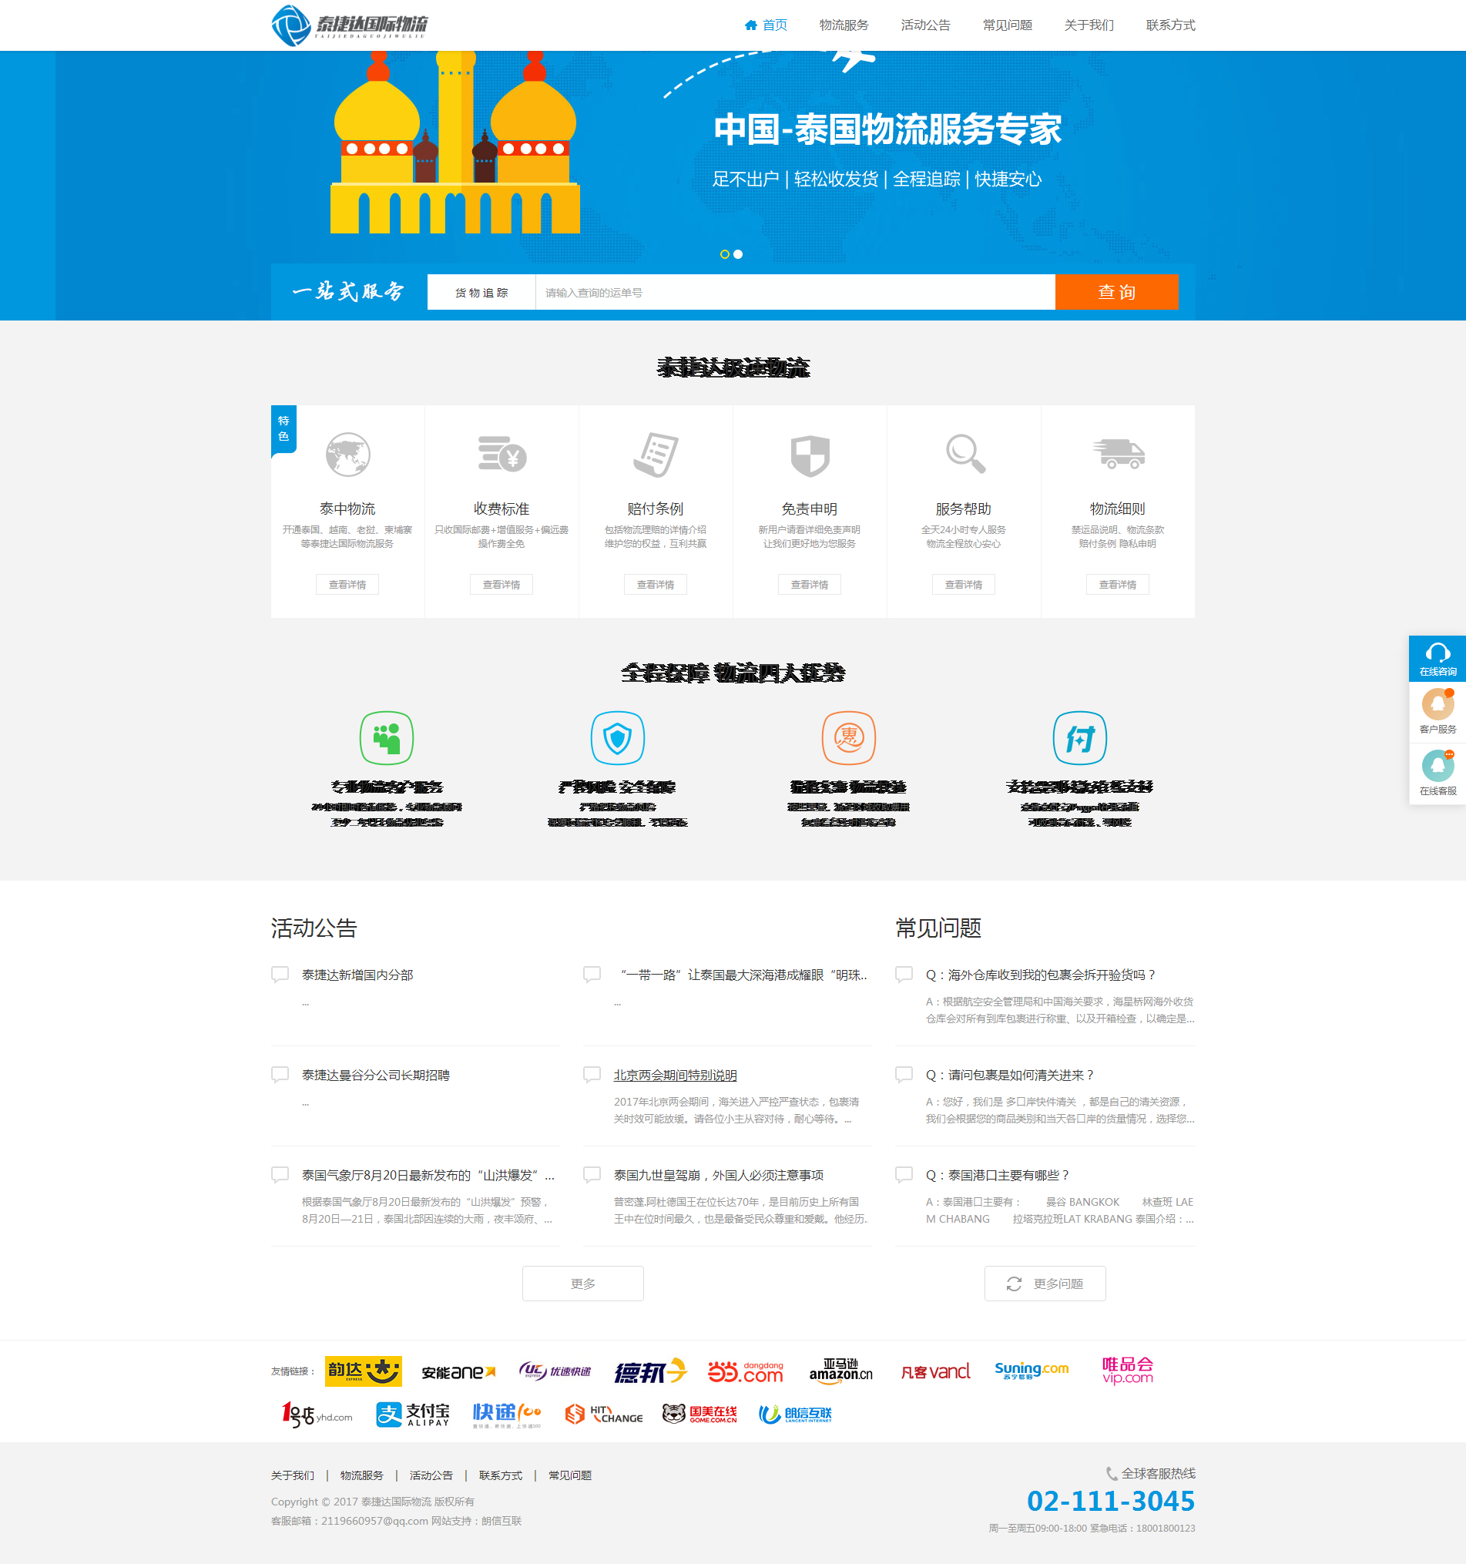Click the shield icon for 免责申明
Viewport: 1466px width, 1564px height.
[810, 455]
